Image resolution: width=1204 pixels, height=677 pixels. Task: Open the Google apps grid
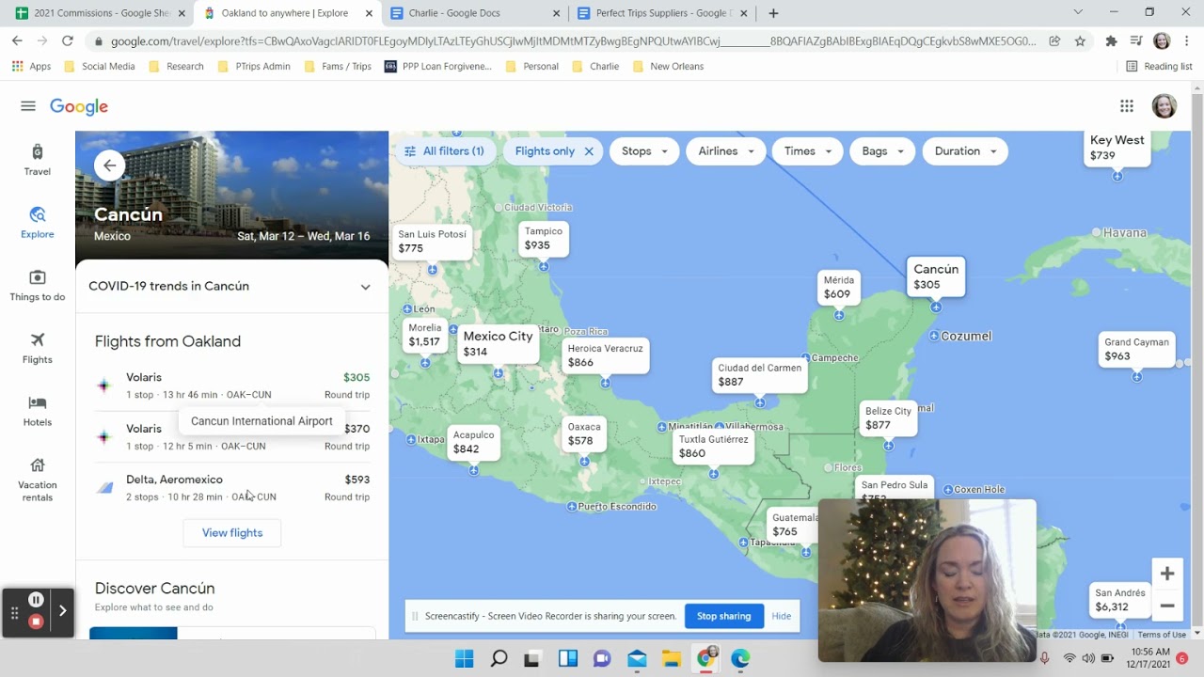click(x=1127, y=106)
